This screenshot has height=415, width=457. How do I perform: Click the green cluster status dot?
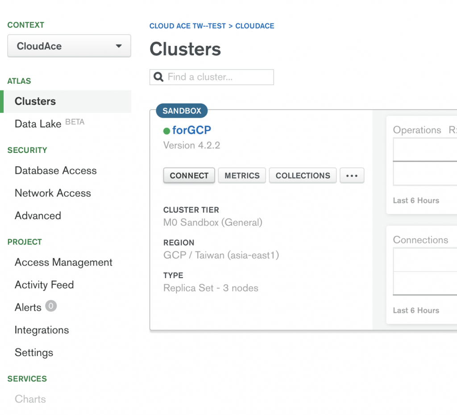coord(167,131)
